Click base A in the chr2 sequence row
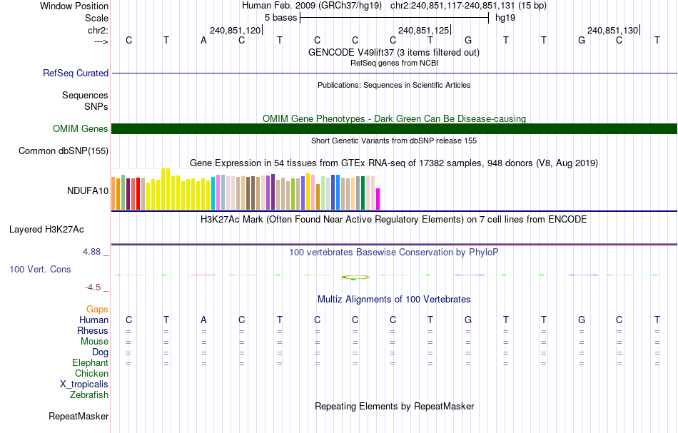This screenshot has height=433, width=678. 203,40
